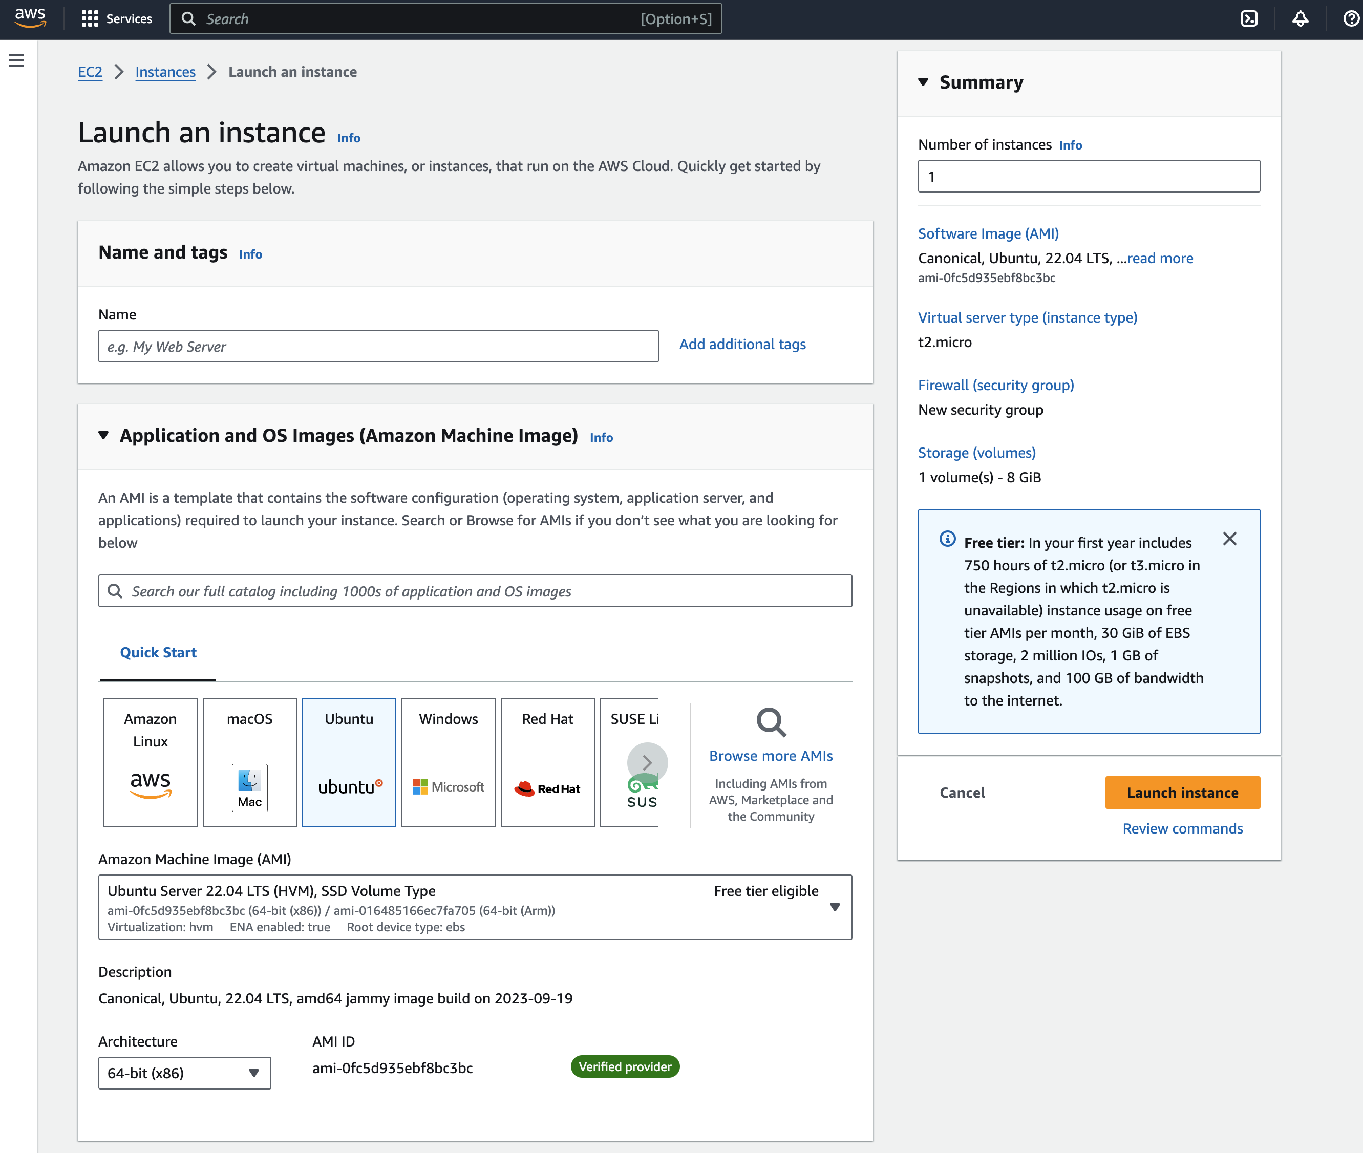Click the AMI ID ami-0fc5d935ebf8bc3bc under Architecture
This screenshot has width=1363, height=1153.
click(392, 1068)
